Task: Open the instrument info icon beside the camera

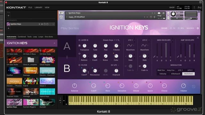Action: (x=163, y=13)
